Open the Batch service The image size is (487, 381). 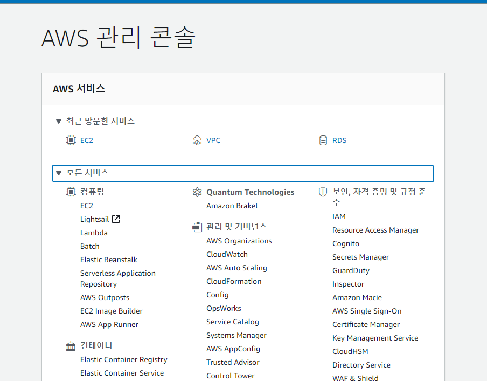(90, 246)
